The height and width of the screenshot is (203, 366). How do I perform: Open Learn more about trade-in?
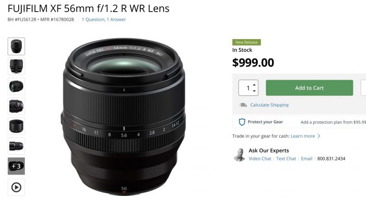tap(303, 136)
